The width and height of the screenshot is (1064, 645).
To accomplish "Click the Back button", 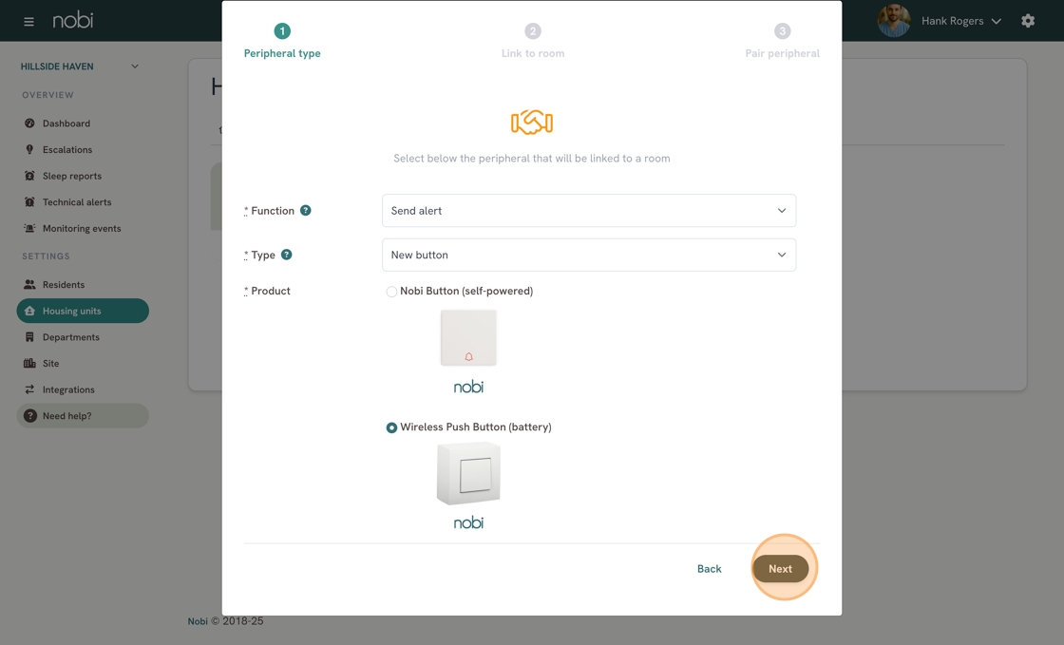I will tap(709, 569).
